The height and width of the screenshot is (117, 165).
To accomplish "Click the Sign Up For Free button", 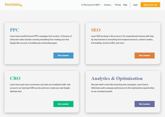I will [150, 5].
